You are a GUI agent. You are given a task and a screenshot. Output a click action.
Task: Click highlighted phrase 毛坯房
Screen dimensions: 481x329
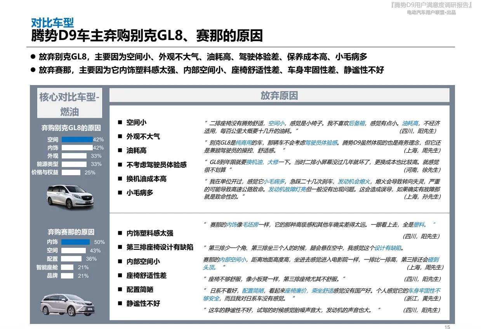251,225
